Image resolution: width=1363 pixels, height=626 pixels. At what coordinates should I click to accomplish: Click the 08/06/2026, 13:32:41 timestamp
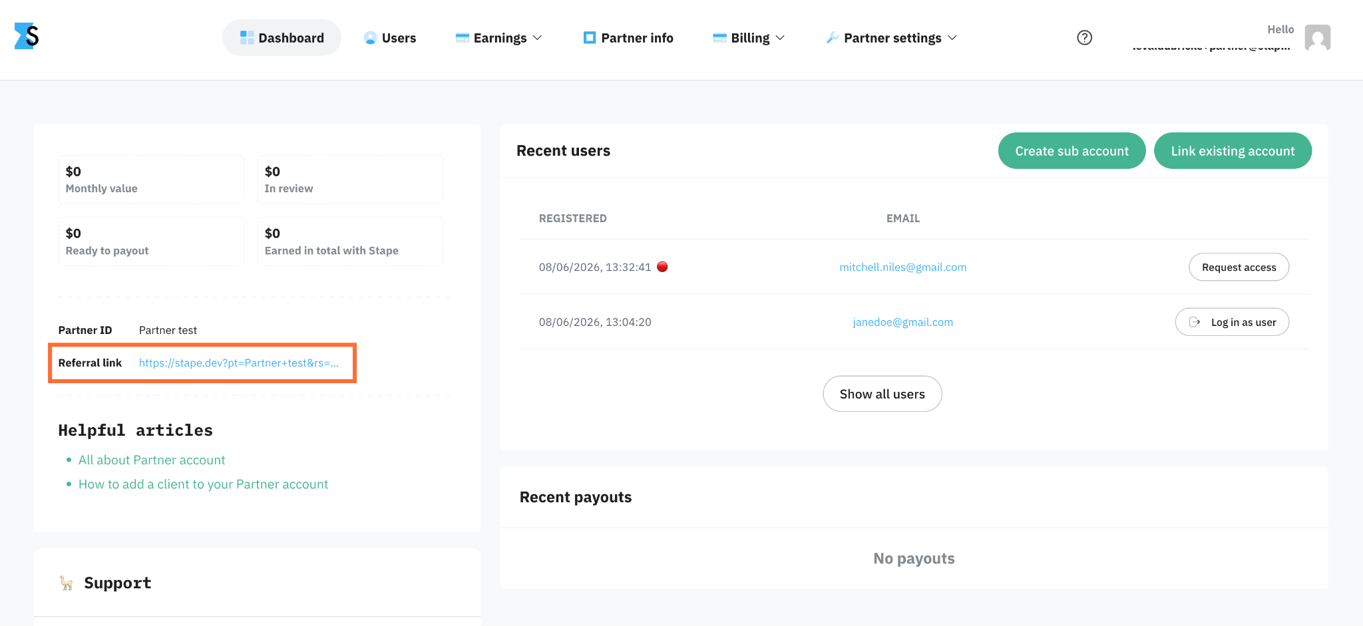[595, 267]
